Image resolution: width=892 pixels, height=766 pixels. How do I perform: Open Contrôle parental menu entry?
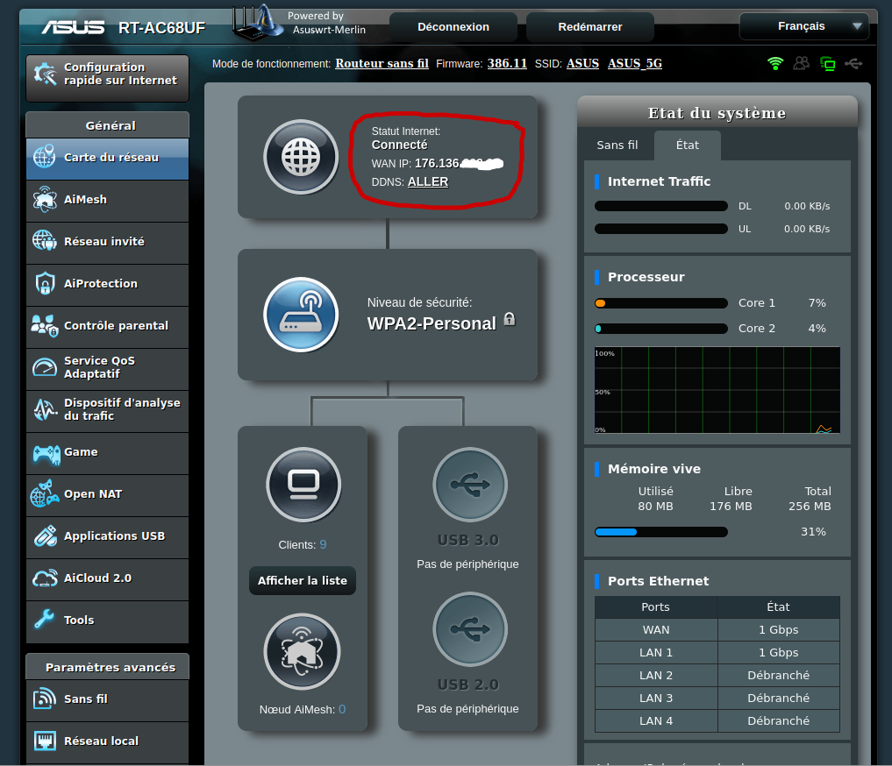108,327
